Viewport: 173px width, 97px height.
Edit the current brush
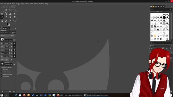point(14,40)
